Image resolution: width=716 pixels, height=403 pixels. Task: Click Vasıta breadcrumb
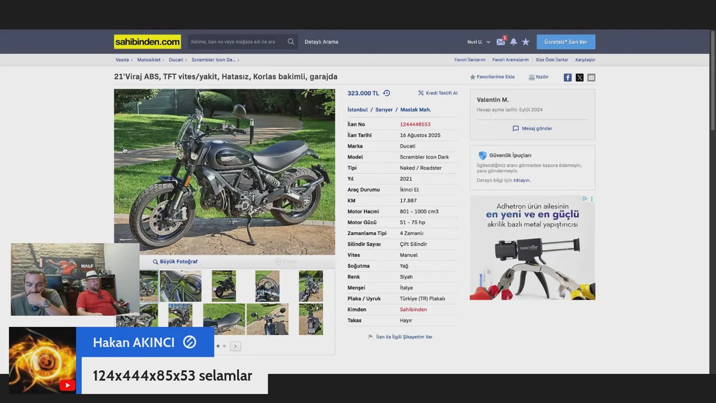pyautogui.click(x=122, y=60)
